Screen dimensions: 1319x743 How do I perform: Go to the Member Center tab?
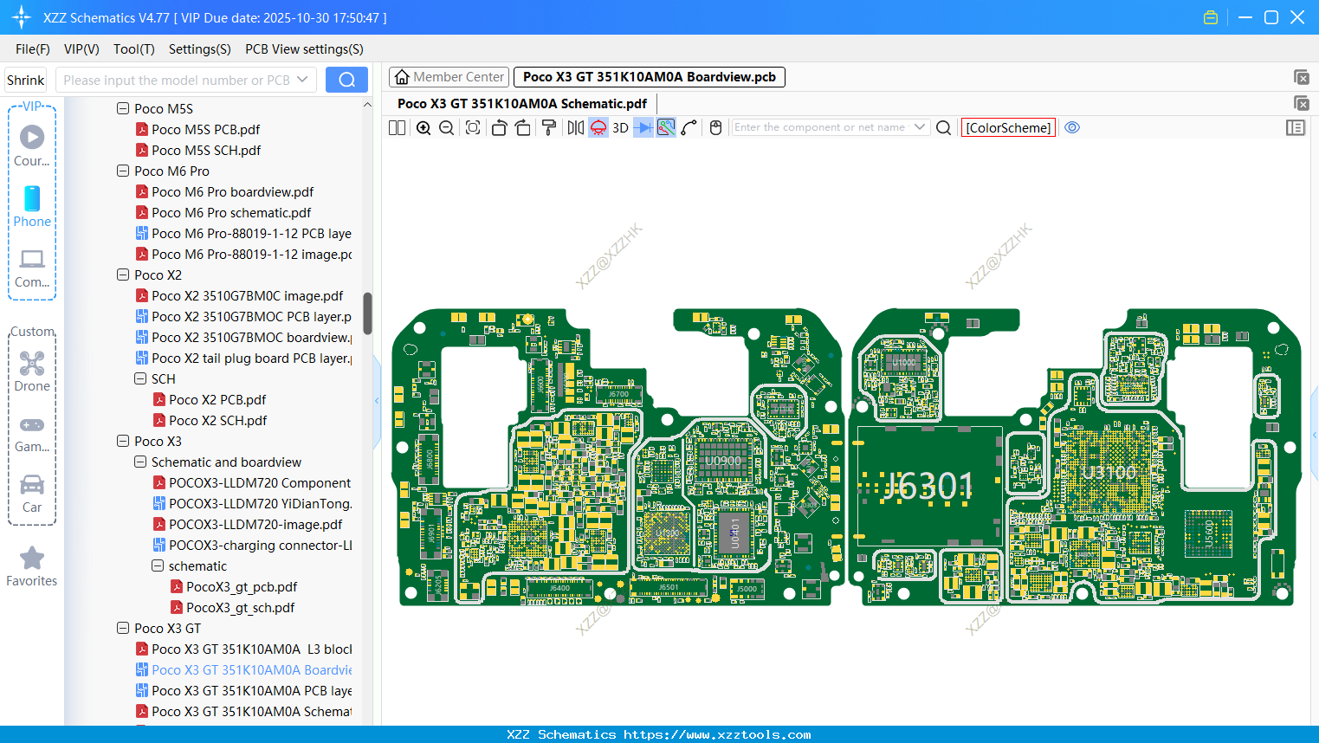tap(449, 77)
